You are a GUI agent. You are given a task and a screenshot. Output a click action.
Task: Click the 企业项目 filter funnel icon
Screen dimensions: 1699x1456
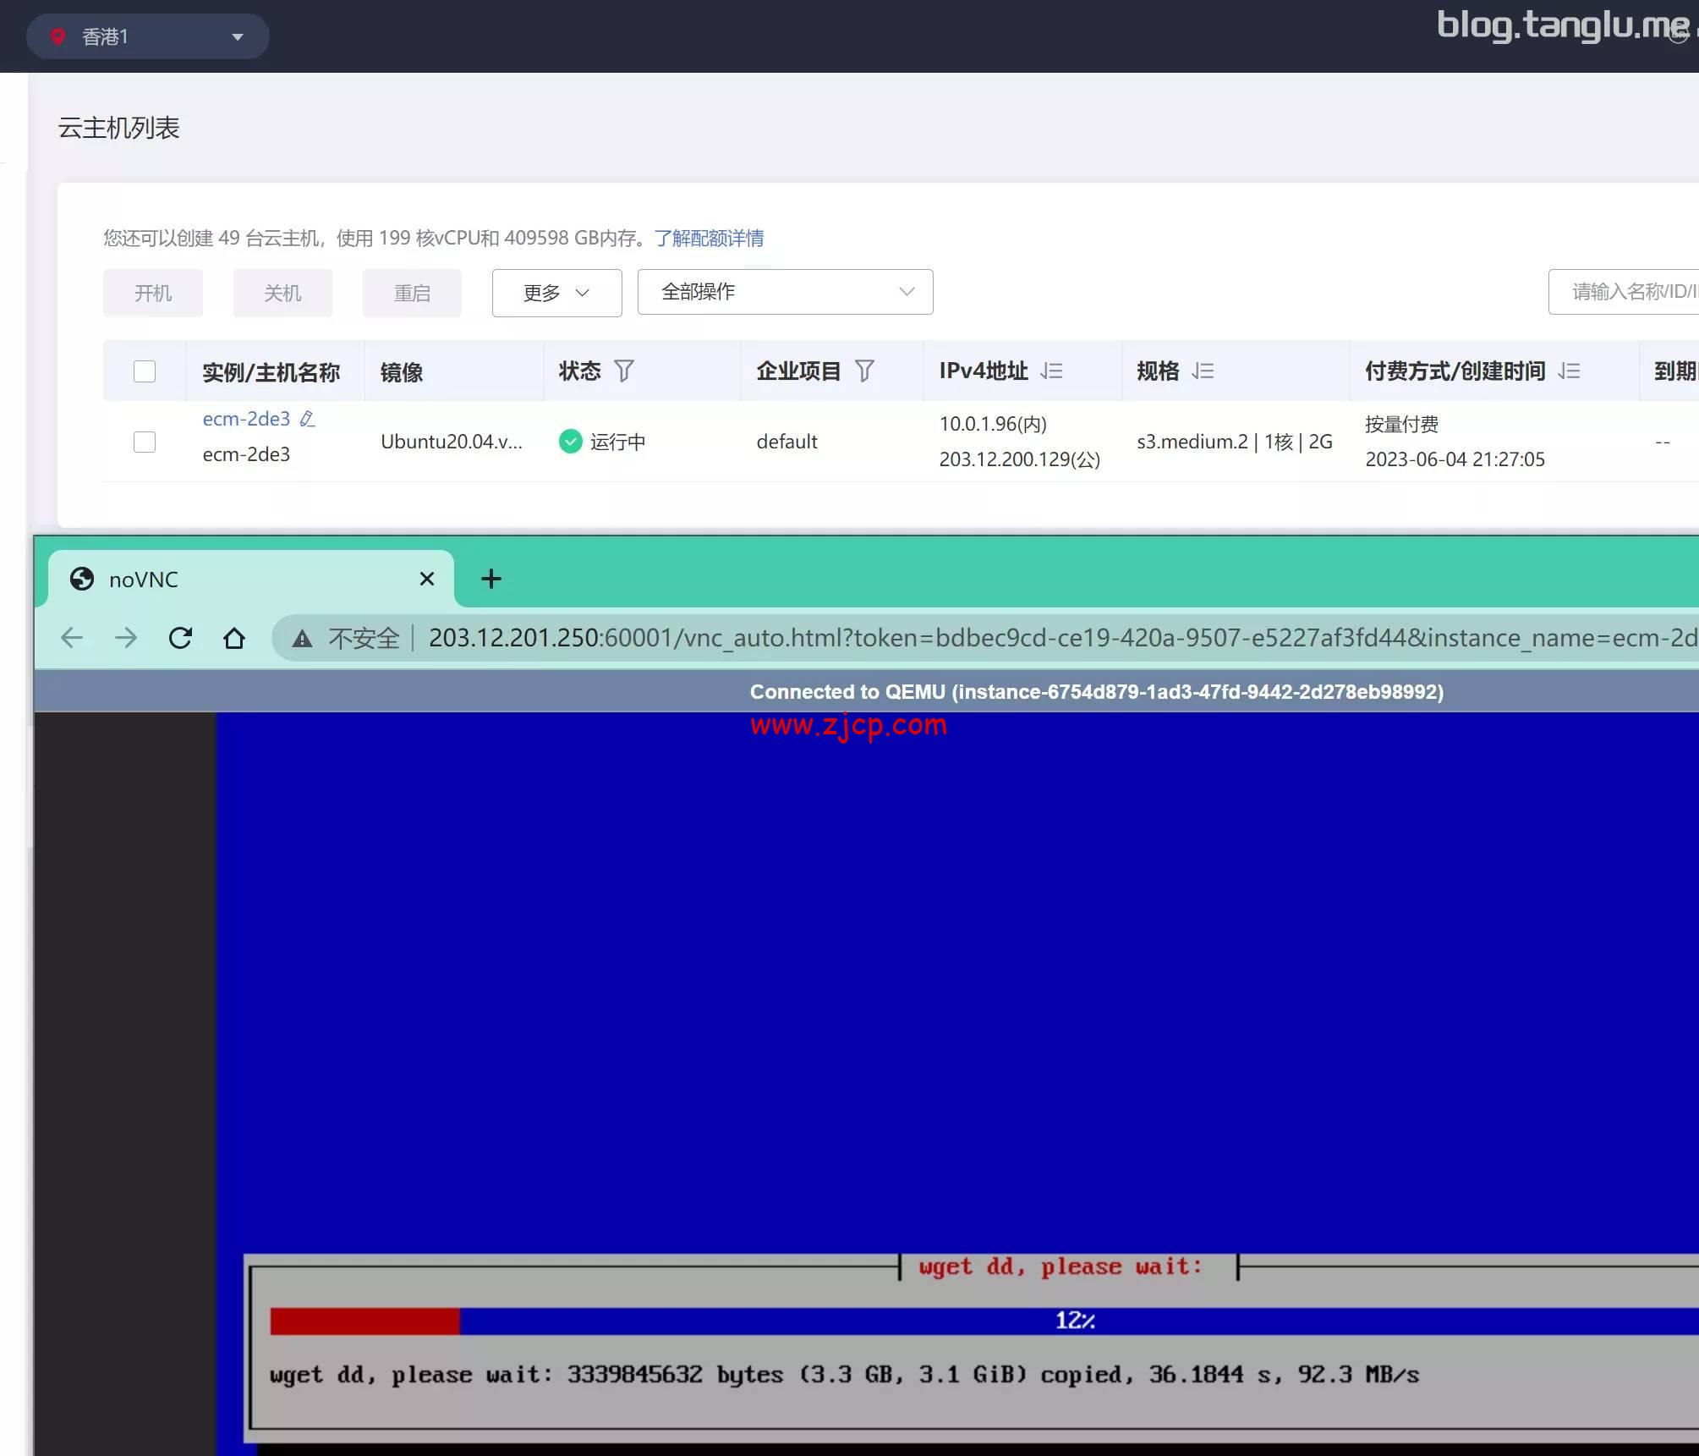(864, 371)
